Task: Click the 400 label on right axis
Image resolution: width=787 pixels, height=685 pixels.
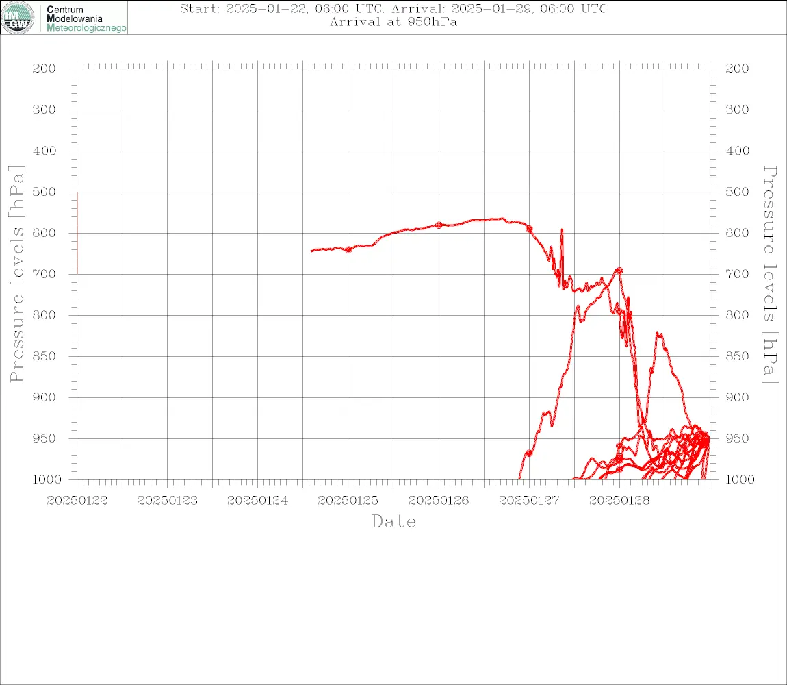Action: point(737,151)
